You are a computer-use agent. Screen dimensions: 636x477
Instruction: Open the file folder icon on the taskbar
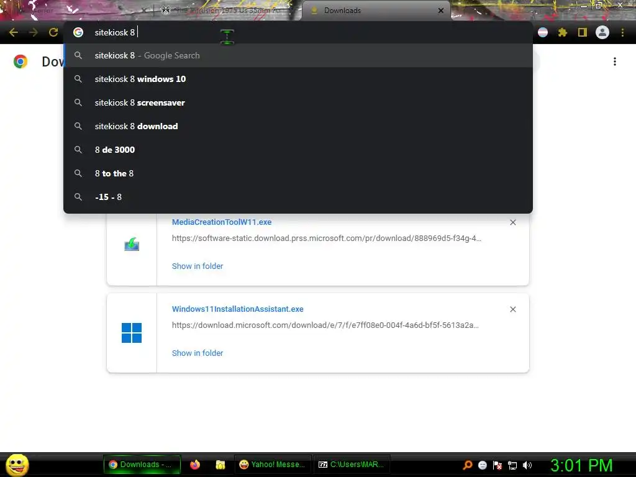click(220, 465)
